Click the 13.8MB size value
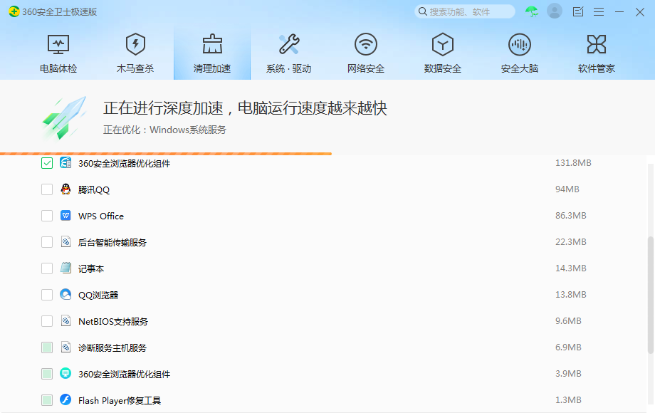 tap(570, 294)
